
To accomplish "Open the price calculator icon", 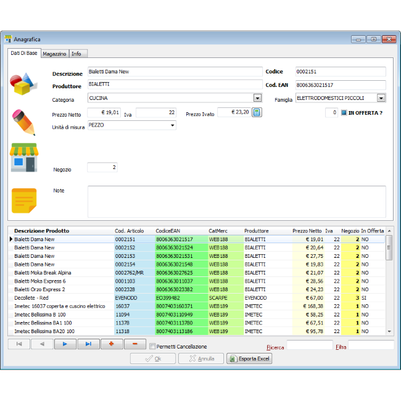I will pyautogui.click(x=257, y=112).
